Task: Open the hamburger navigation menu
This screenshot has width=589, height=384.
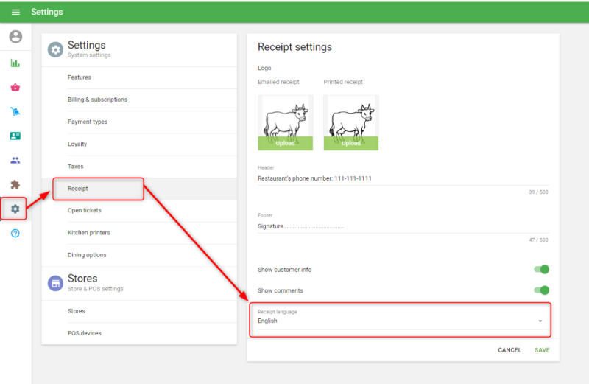Action: coord(15,12)
